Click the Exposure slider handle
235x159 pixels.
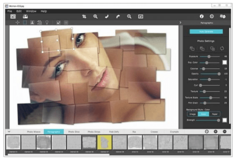click(x=209, y=57)
